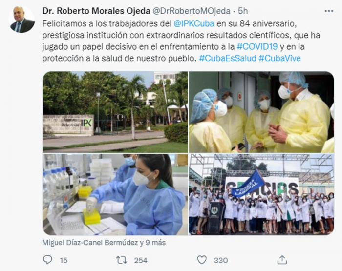This screenshot has width=342, height=271.
Task: Open the 5h timestamp link
Action: click(x=242, y=11)
